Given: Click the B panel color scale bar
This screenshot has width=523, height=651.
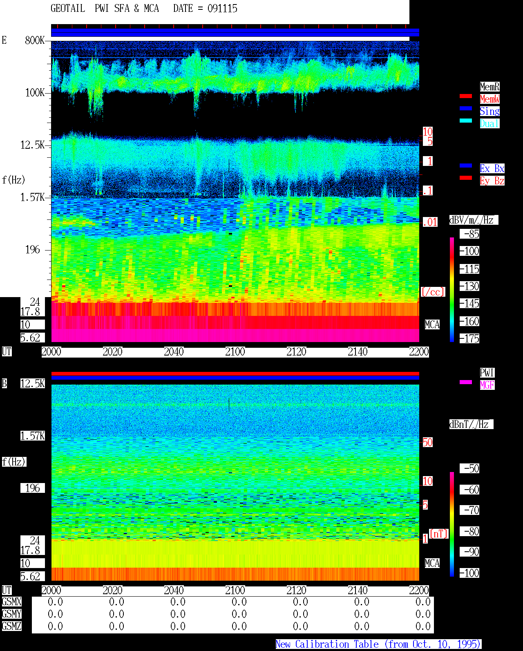Looking at the screenshot, I should (x=452, y=524).
